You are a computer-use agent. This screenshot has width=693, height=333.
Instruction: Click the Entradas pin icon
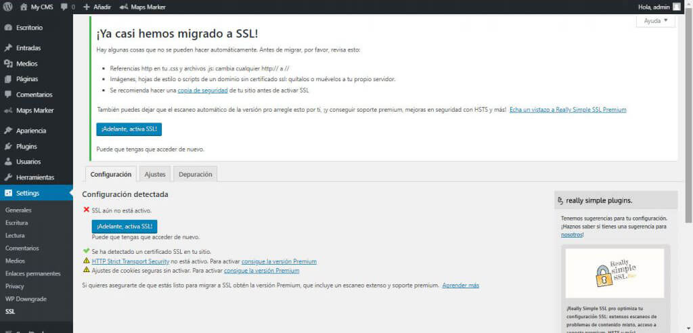coord(7,48)
